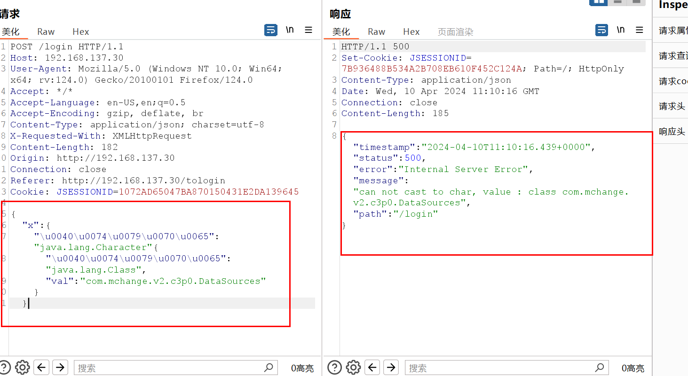This screenshot has height=376, width=688.
Task: Open response pane hamburger menu
Action: tap(639, 30)
